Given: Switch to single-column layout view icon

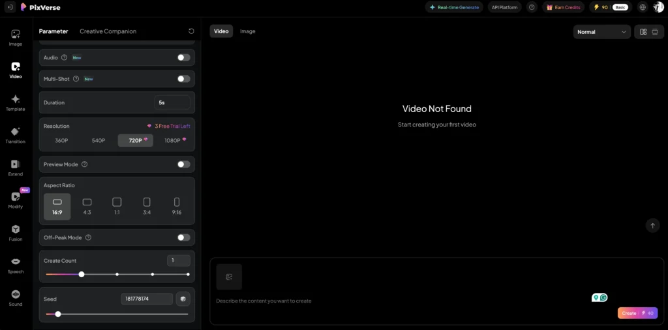Looking at the screenshot, I should pos(655,32).
